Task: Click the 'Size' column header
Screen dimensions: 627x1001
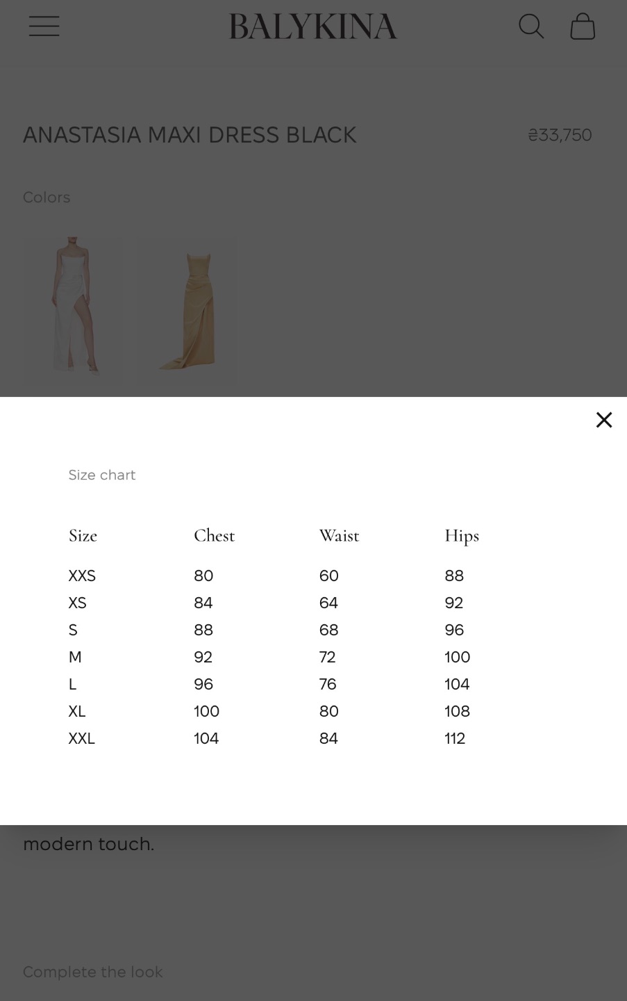Action: [x=83, y=535]
